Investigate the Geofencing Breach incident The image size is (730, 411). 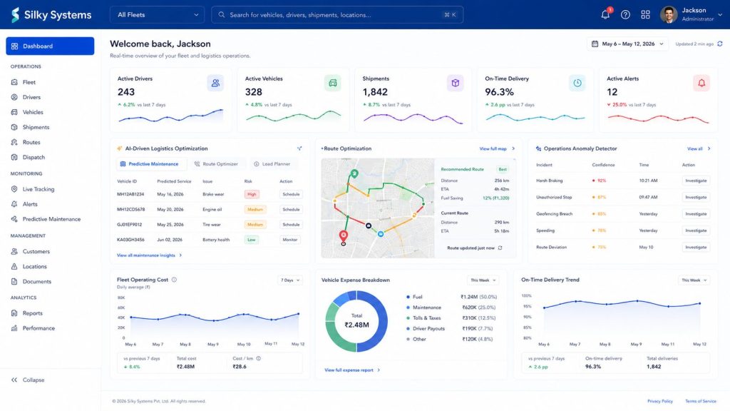click(696, 214)
